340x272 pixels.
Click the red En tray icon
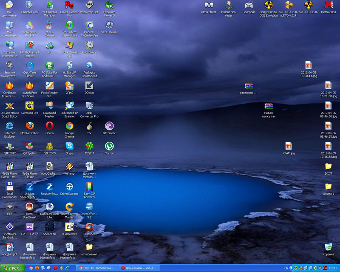click(325, 268)
